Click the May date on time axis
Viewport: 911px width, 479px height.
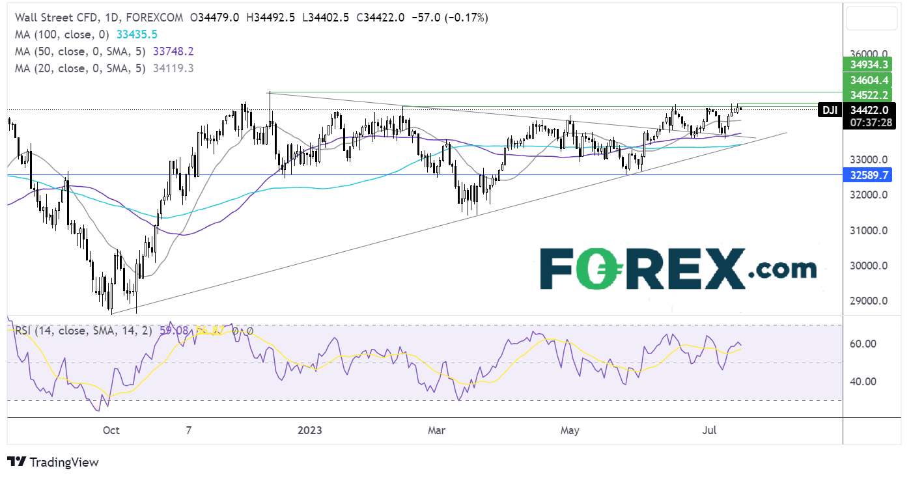[x=570, y=430]
